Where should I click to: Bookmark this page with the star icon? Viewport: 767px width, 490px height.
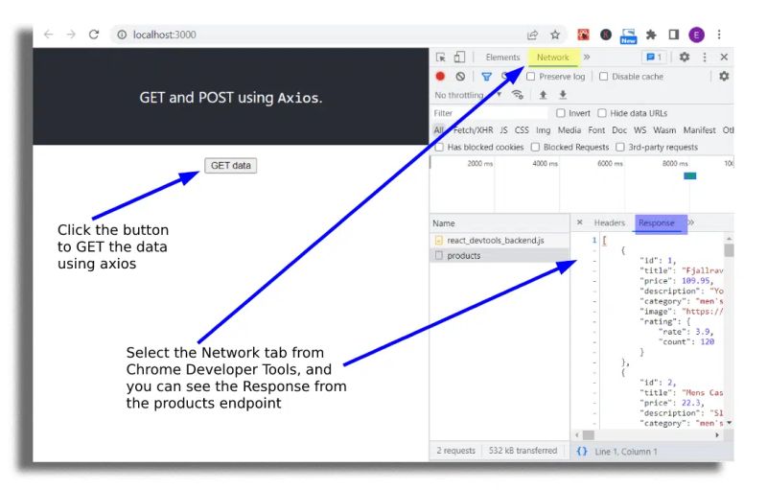(x=555, y=35)
